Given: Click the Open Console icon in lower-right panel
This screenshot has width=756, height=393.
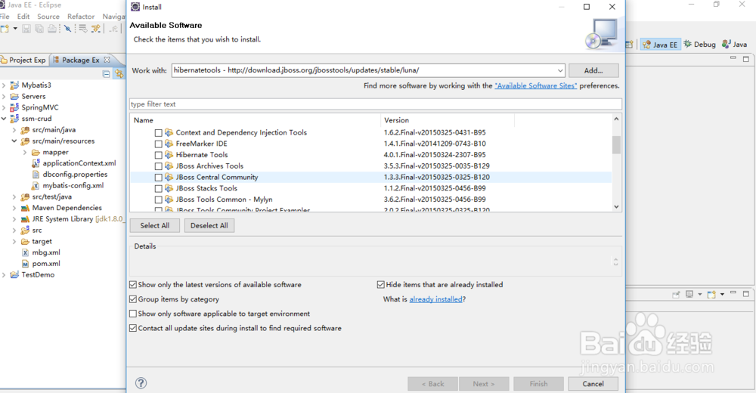Looking at the screenshot, I should click(x=711, y=294).
